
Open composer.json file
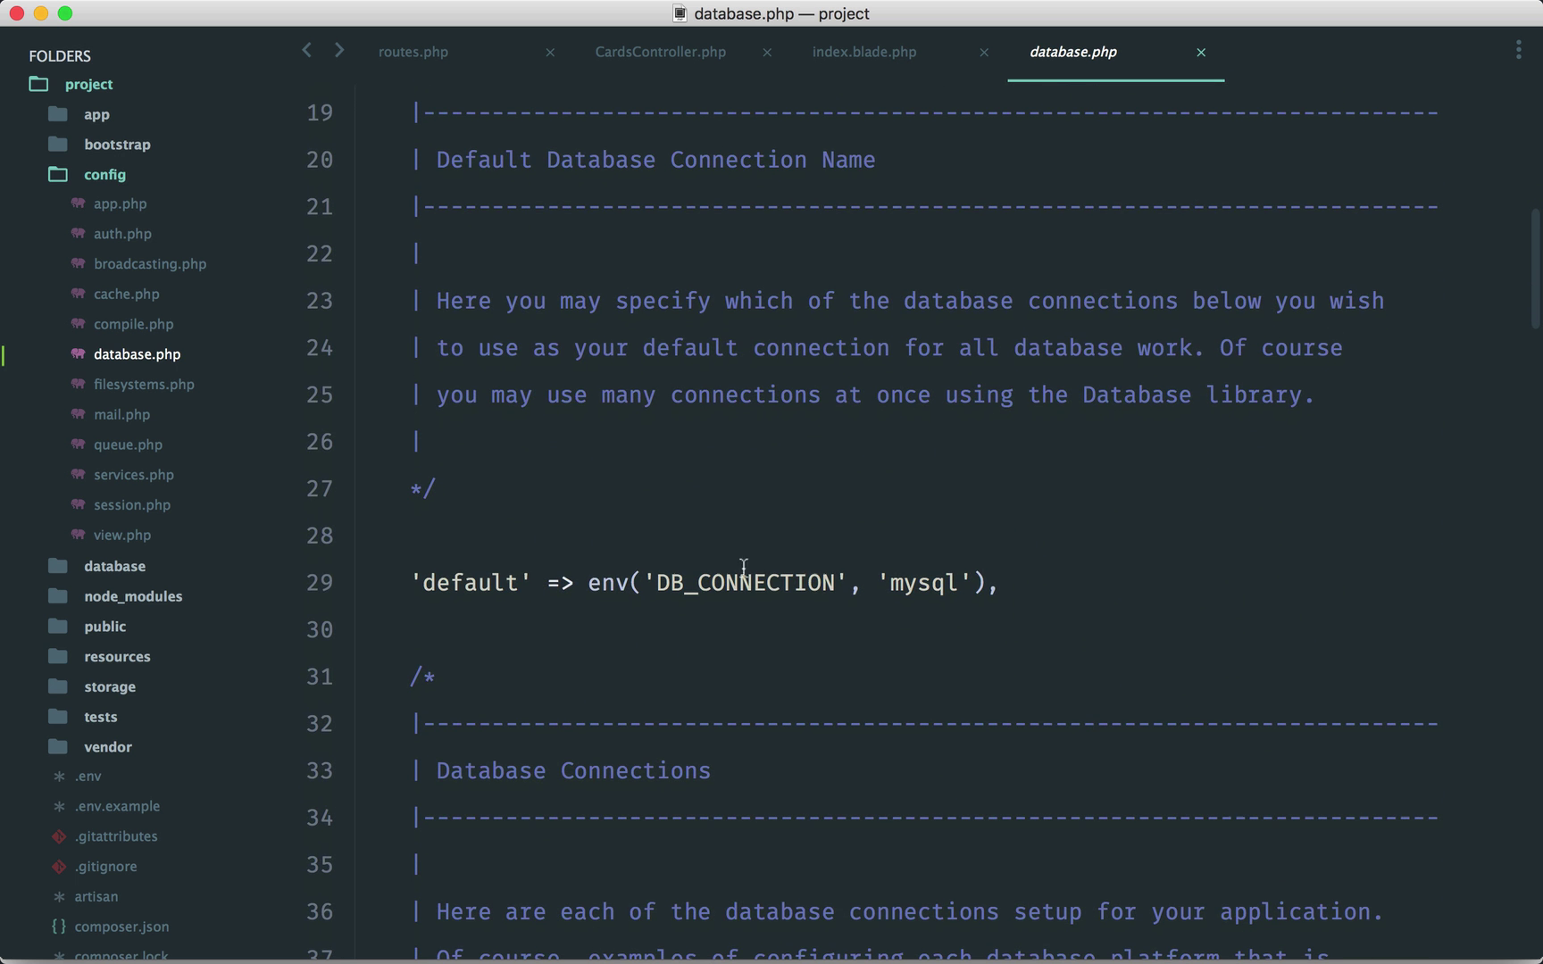coord(121,927)
